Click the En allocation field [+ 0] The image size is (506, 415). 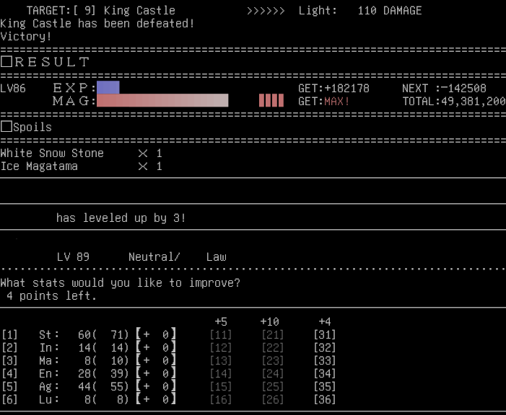[156, 373]
